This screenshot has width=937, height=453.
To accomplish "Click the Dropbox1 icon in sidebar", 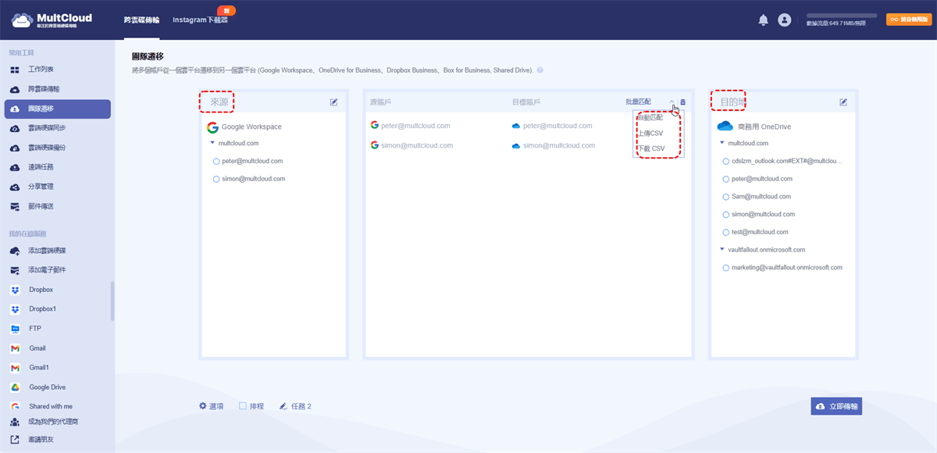I will [14, 309].
